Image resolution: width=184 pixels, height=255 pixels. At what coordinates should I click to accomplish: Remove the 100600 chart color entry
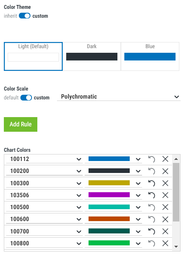click(165, 219)
